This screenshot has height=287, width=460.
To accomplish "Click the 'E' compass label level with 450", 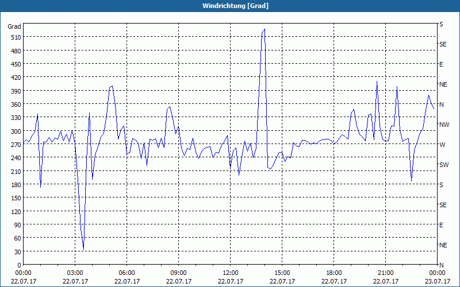I will coord(441,64).
